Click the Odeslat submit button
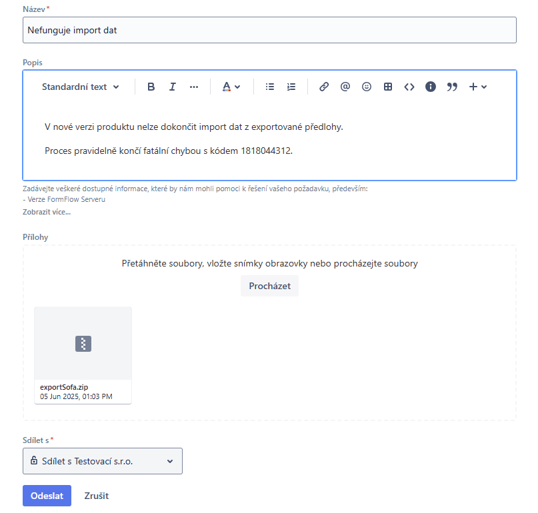 coord(47,496)
